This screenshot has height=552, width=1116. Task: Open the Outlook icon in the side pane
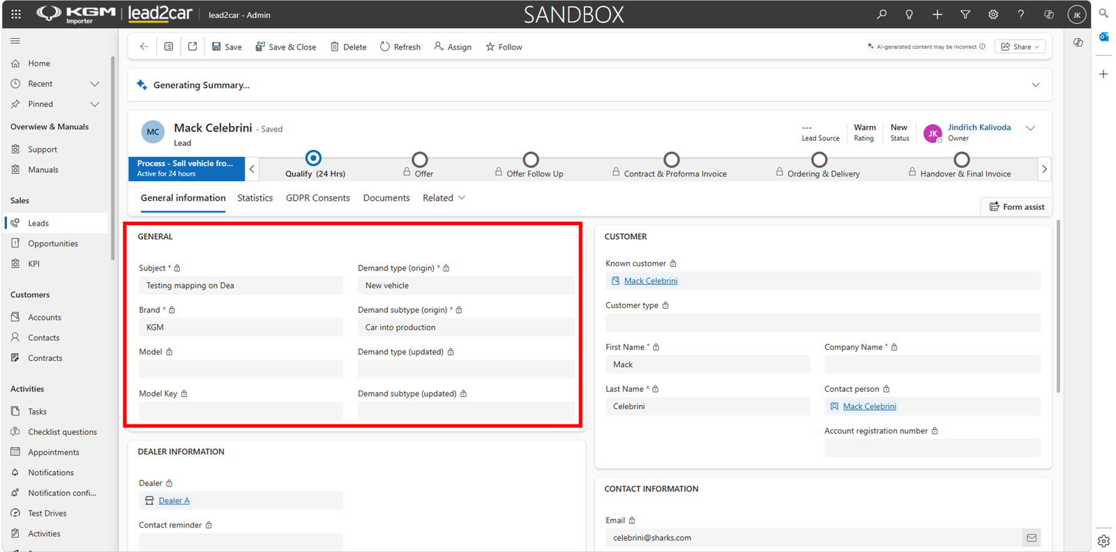1104,37
